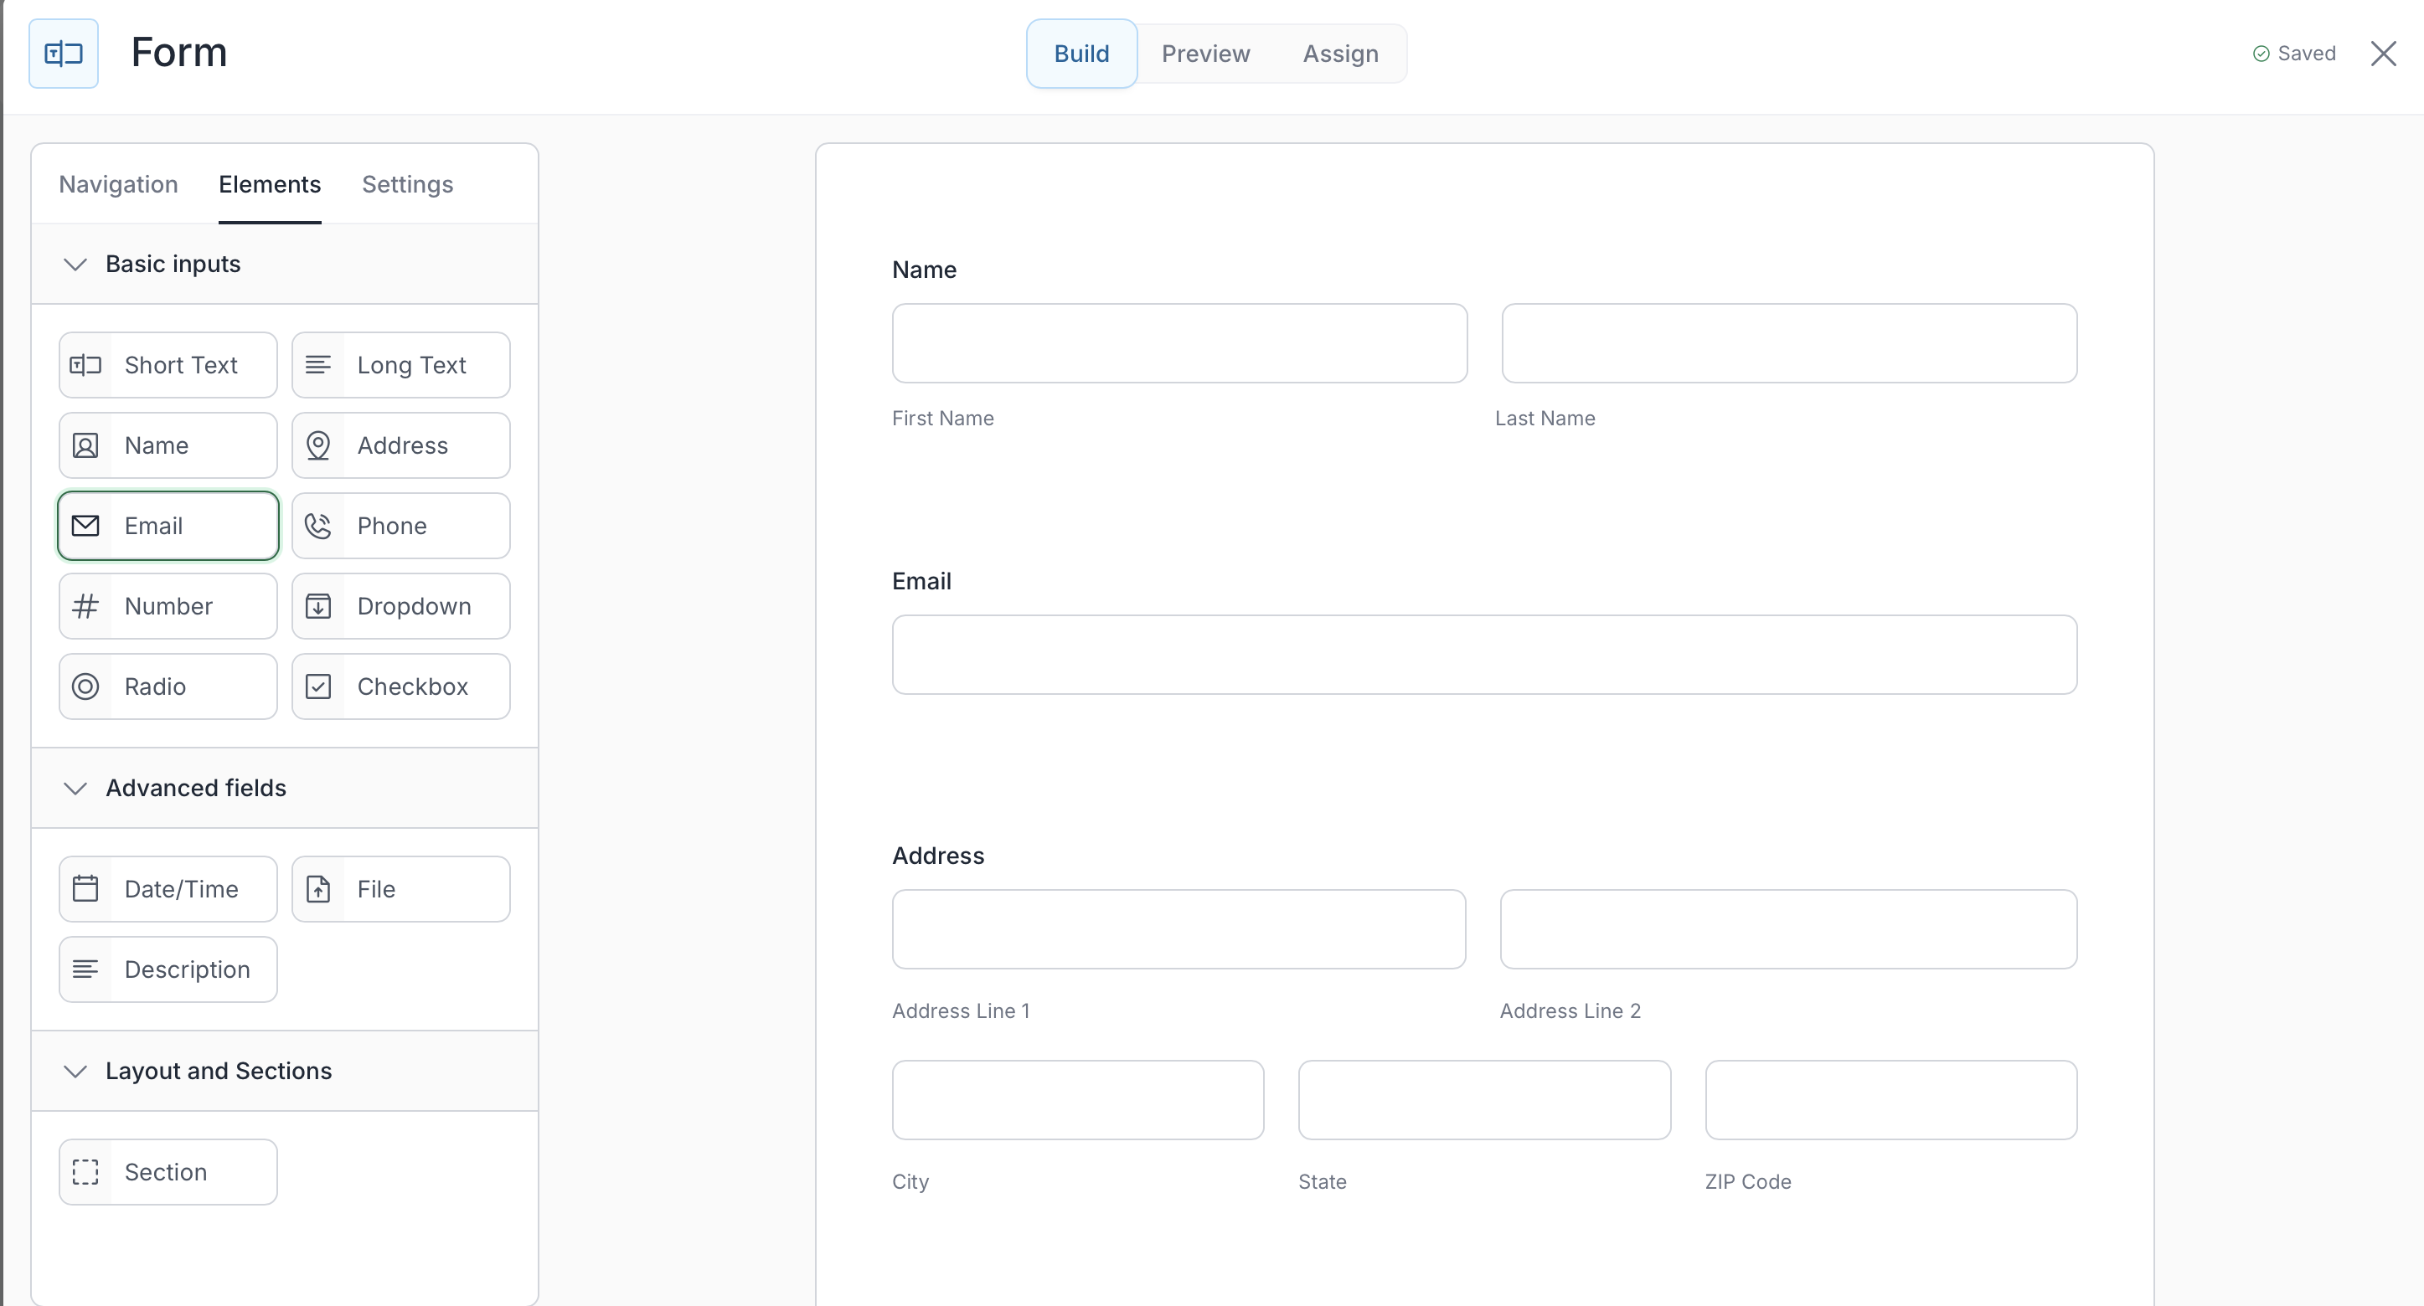Add a Dropdown element to form
2424x1306 pixels.
(401, 606)
